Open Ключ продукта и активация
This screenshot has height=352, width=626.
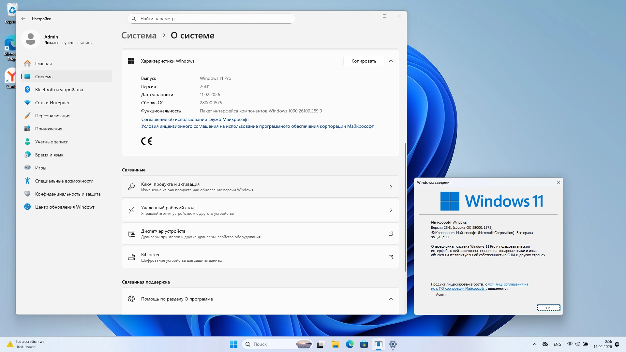260,187
